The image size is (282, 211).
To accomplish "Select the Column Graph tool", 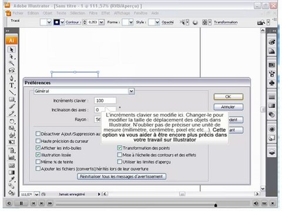I will click(x=12, y=158).
